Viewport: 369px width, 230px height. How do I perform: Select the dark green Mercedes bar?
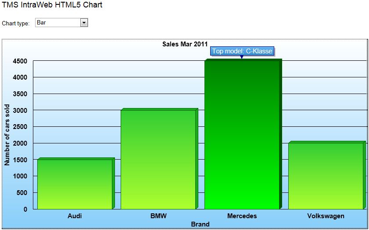242,135
